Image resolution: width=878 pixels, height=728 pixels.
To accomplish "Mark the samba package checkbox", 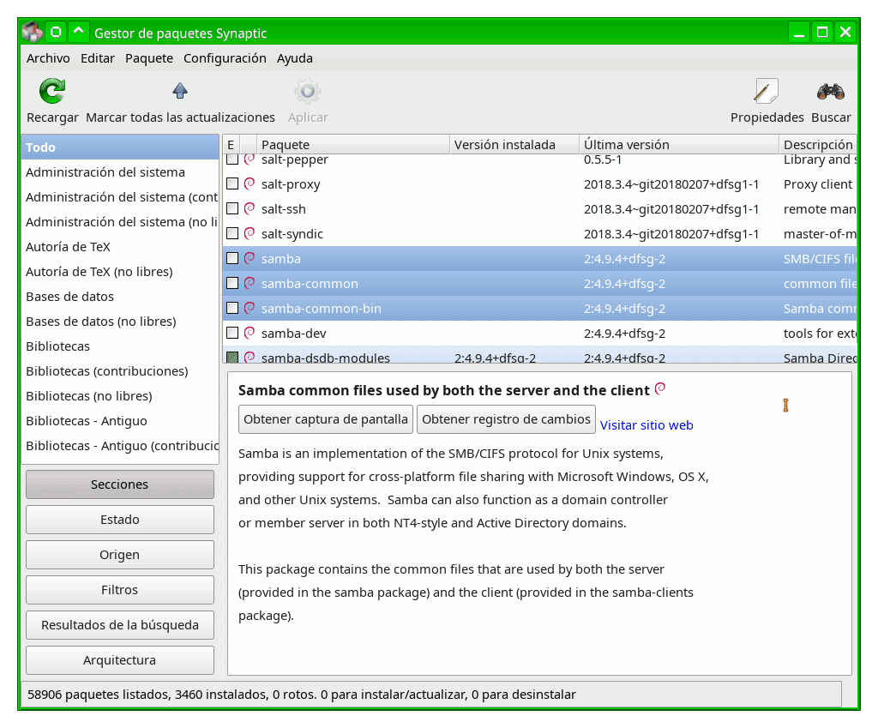I will pyautogui.click(x=232, y=258).
